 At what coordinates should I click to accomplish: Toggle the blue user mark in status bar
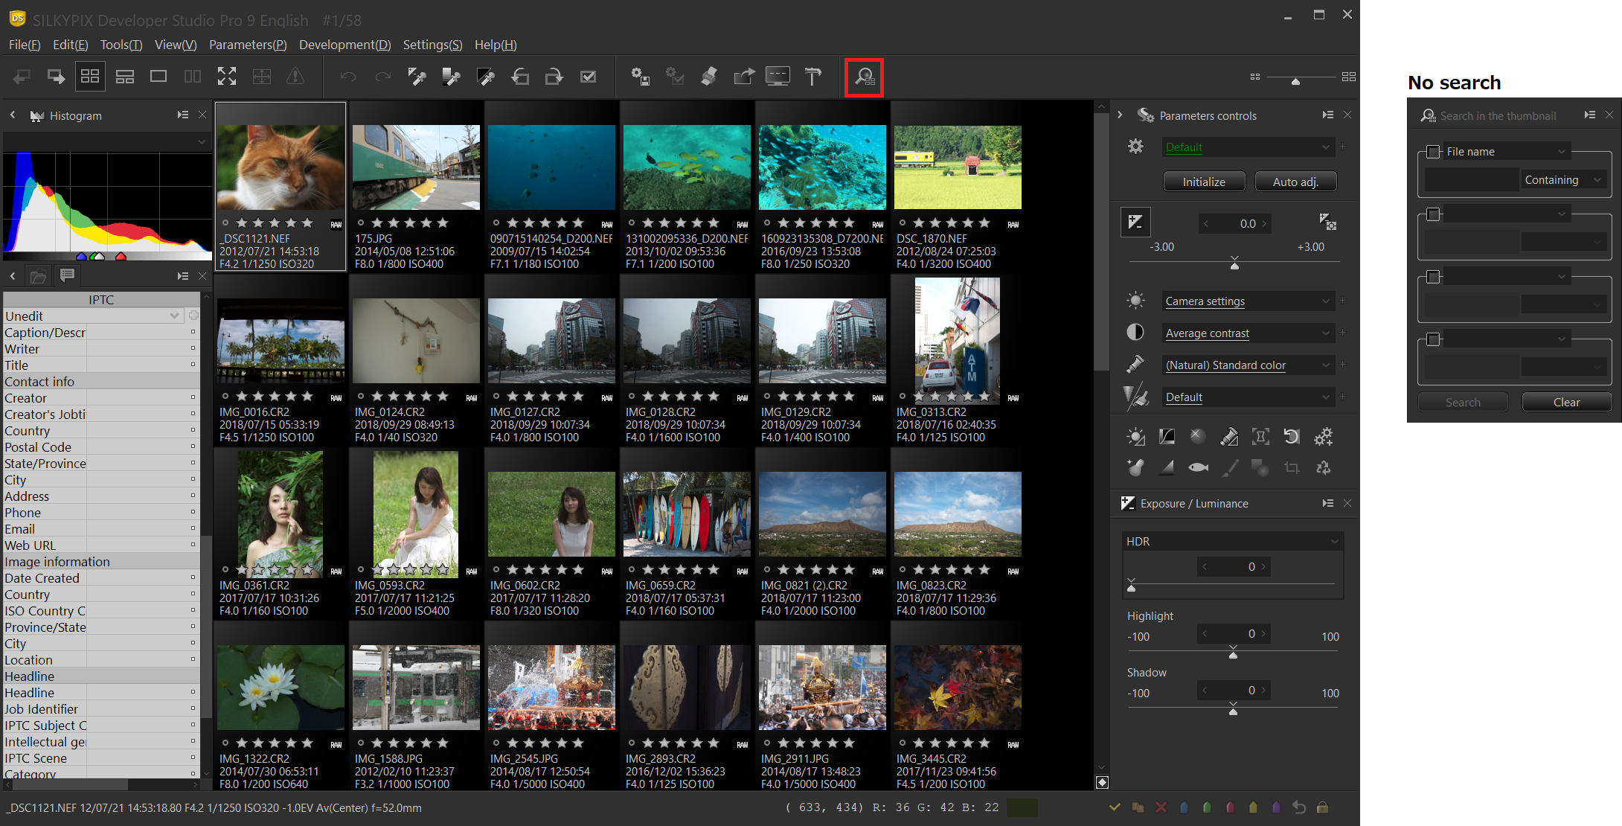click(1184, 807)
